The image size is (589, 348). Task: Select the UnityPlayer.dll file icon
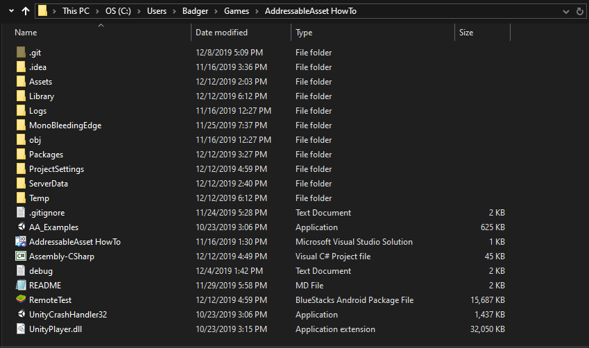(21, 329)
